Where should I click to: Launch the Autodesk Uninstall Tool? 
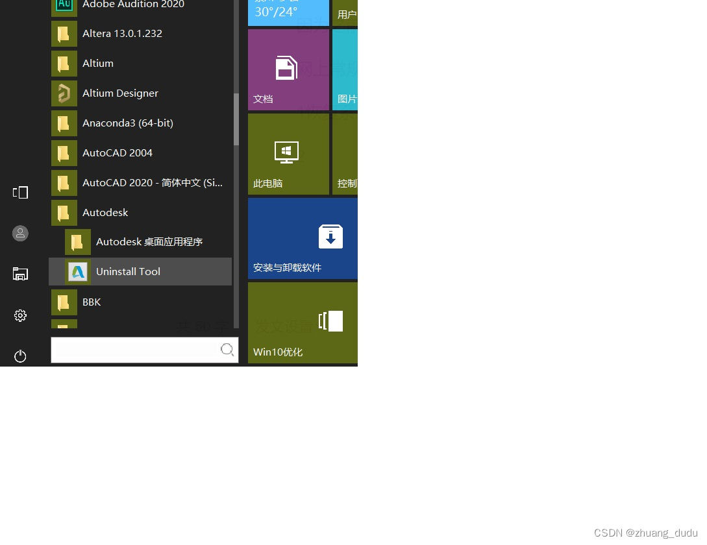140,271
